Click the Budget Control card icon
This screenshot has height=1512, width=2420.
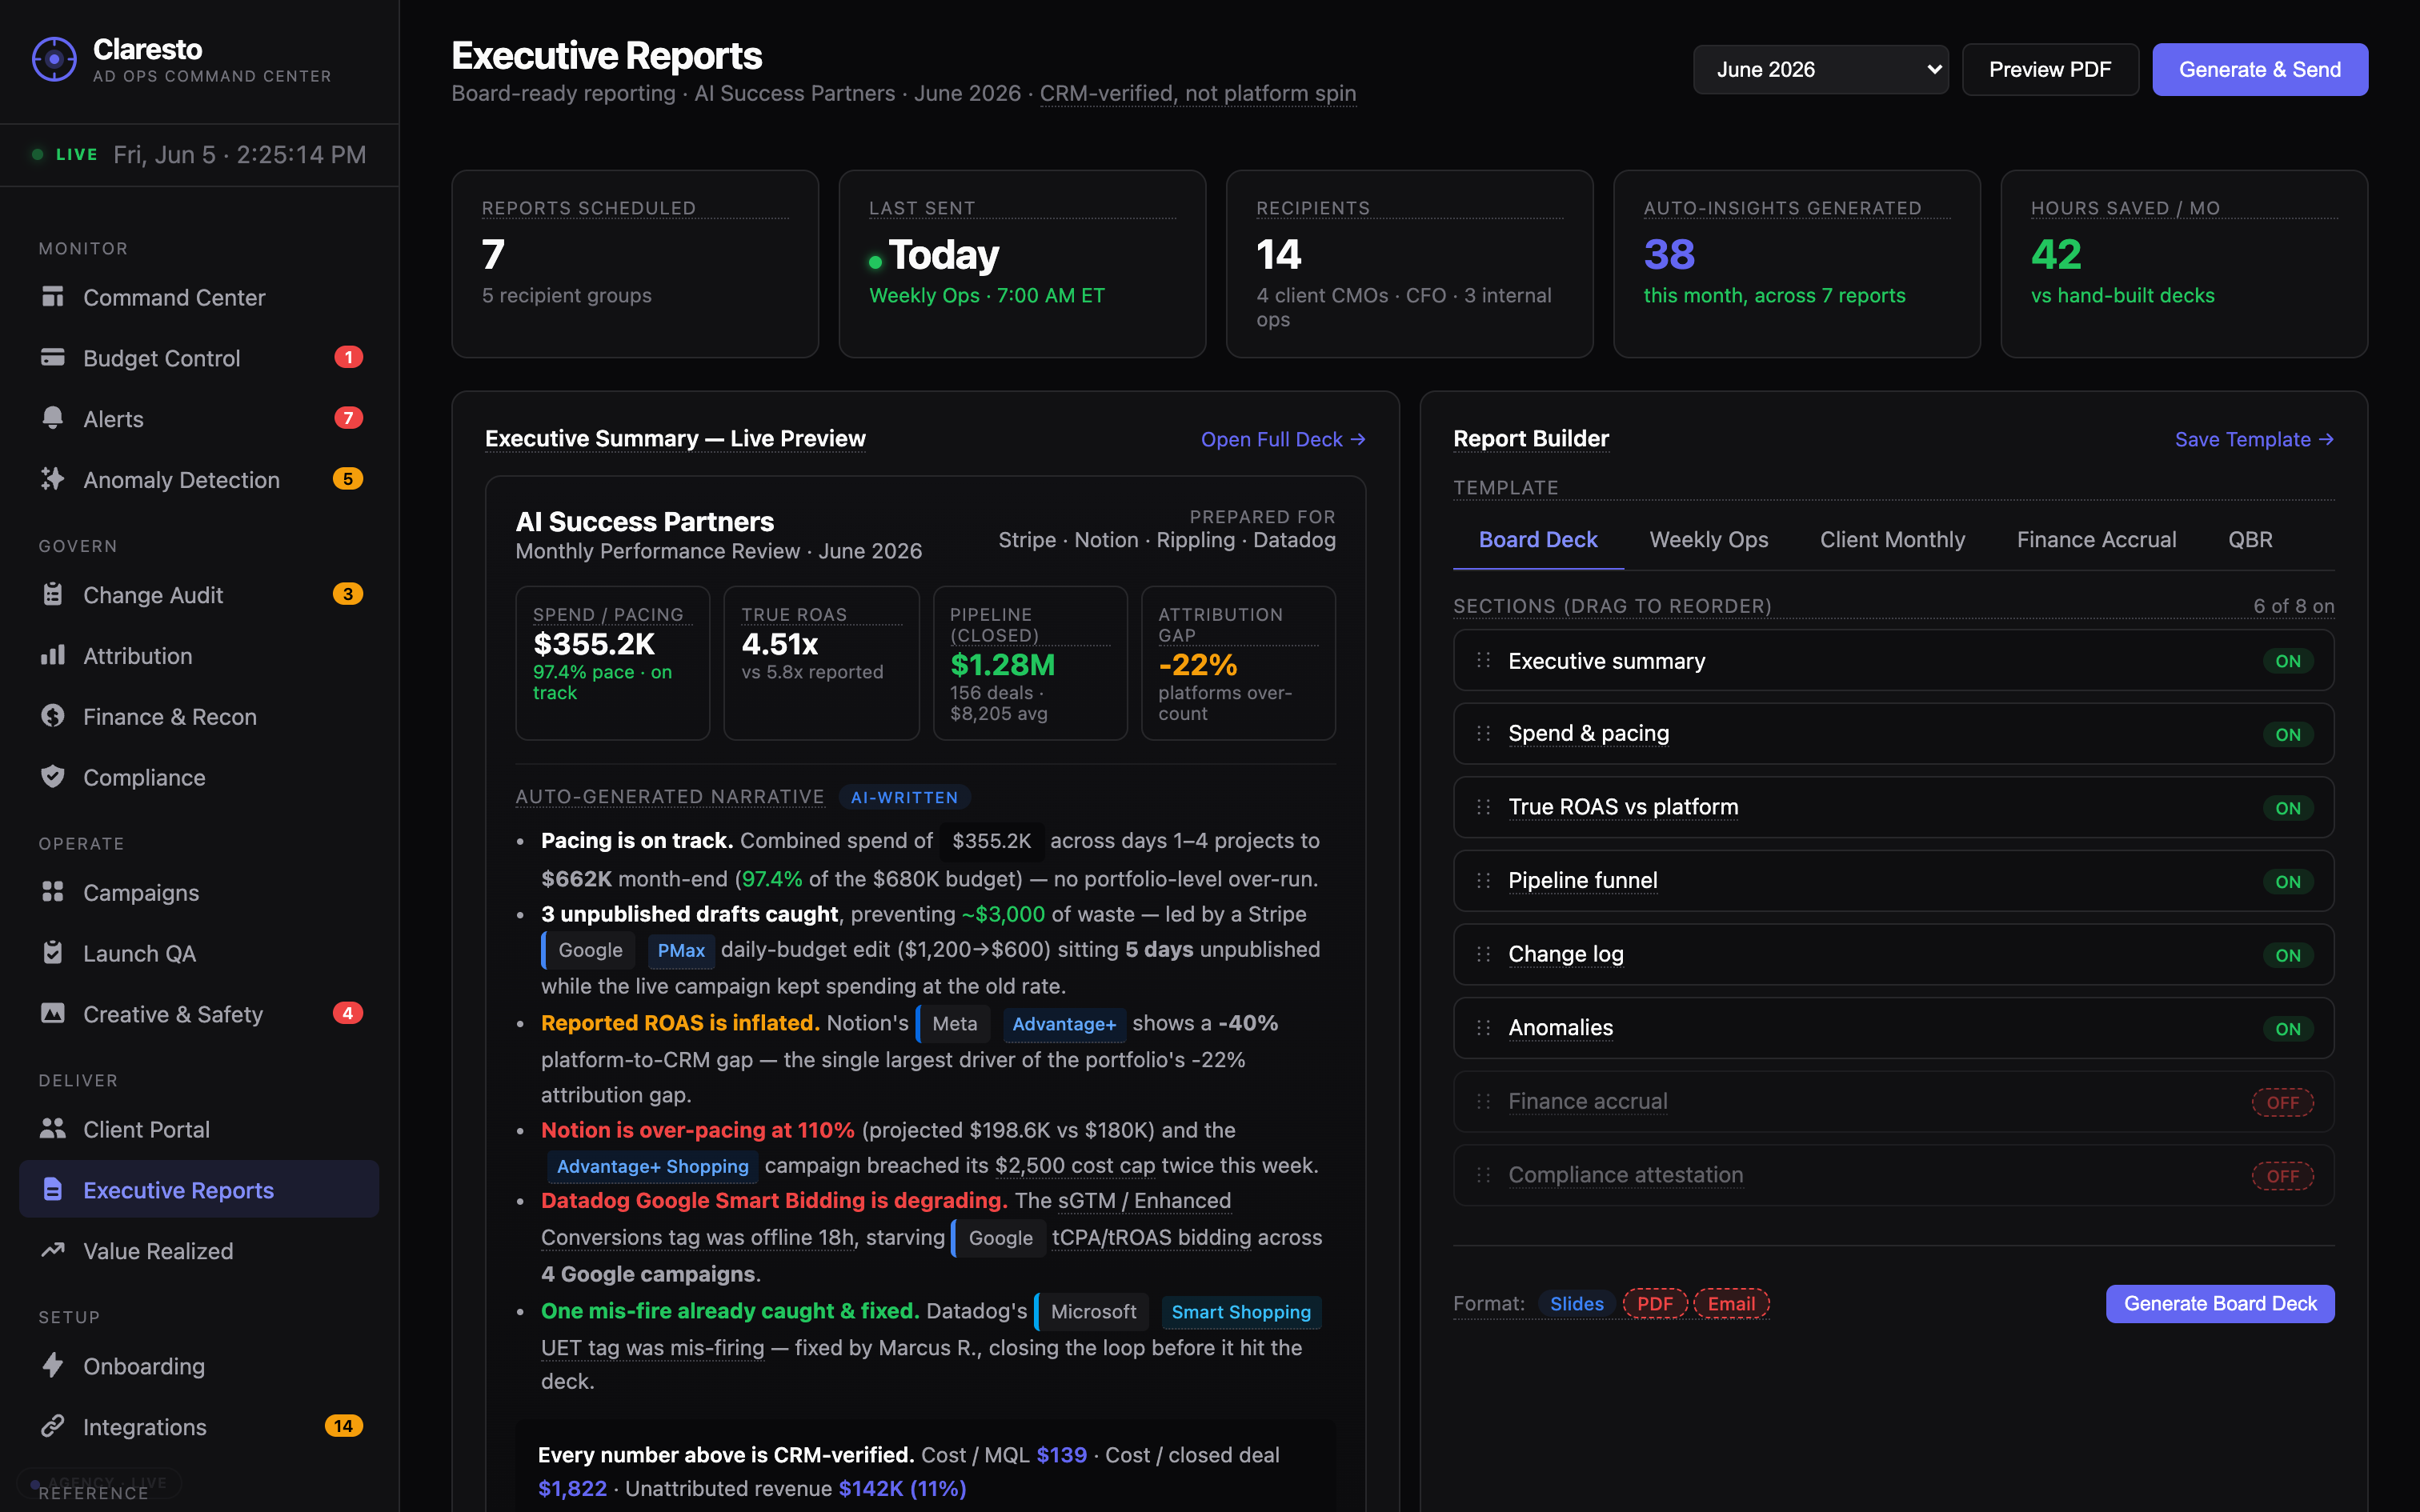tap(53, 358)
